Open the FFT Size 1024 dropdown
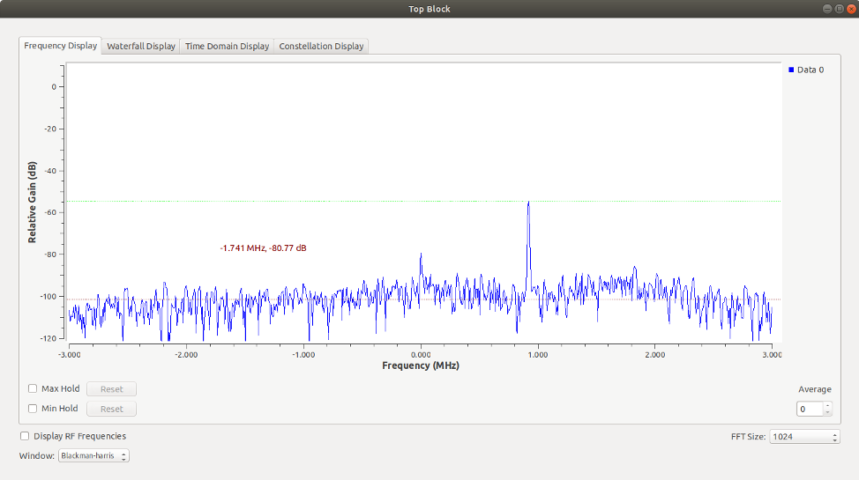Screen dimensions: 859x480 tap(804, 437)
